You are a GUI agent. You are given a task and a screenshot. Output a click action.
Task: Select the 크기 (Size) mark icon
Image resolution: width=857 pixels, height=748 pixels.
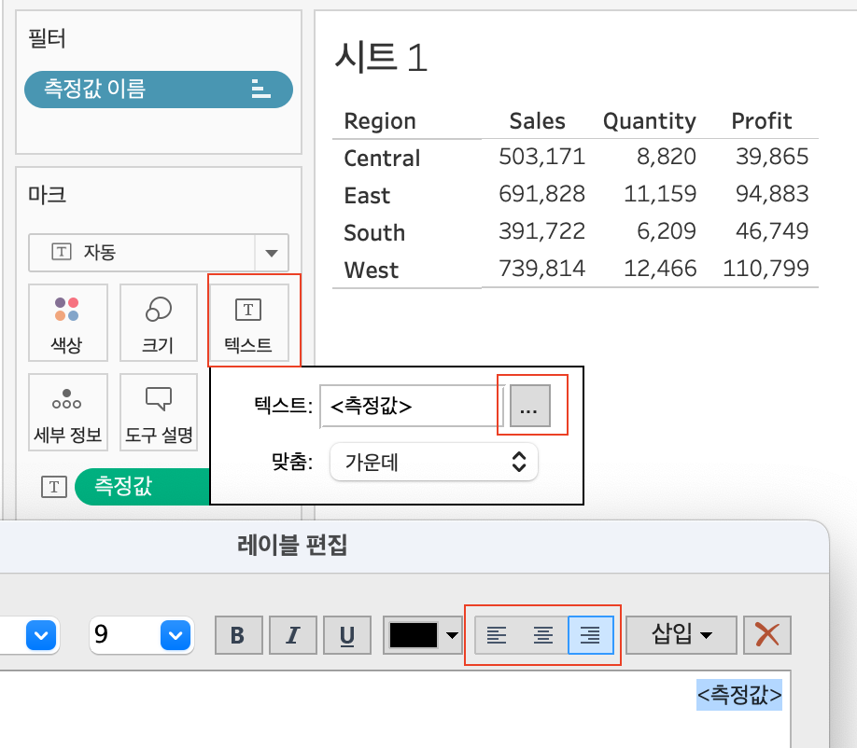point(159,322)
